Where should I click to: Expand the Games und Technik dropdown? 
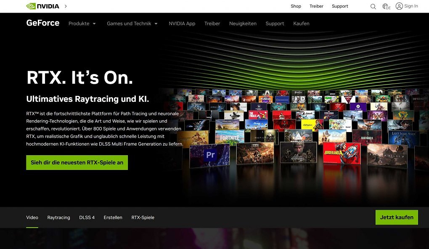coord(132,24)
